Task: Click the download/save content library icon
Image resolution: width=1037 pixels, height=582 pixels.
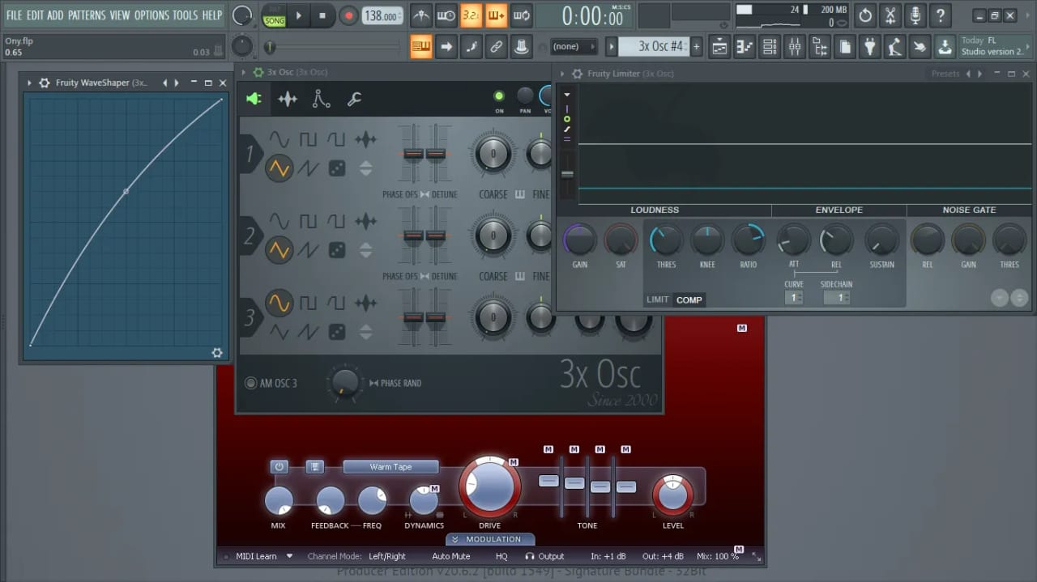Action: point(945,47)
